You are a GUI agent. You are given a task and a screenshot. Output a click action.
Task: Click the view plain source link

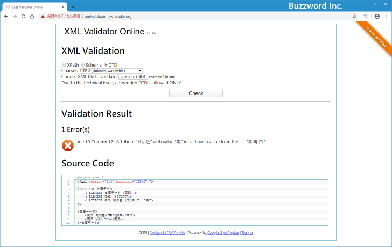[x=83, y=177]
